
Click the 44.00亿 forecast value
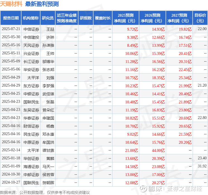point(158,150)
